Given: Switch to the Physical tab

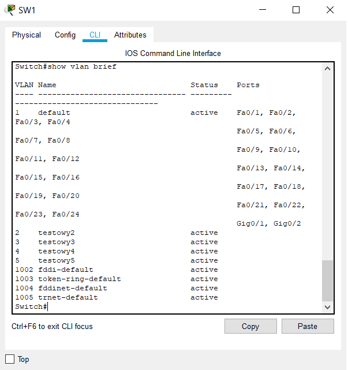Looking at the screenshot, I should pos(27,35).
